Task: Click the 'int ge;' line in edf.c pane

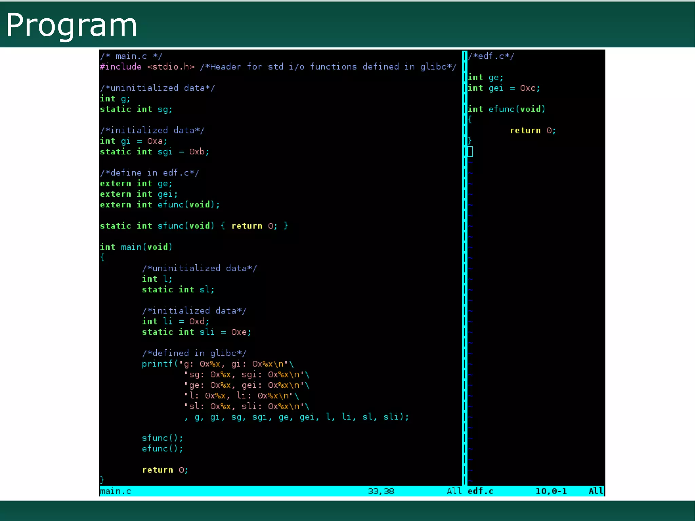Action: [486, 77]
